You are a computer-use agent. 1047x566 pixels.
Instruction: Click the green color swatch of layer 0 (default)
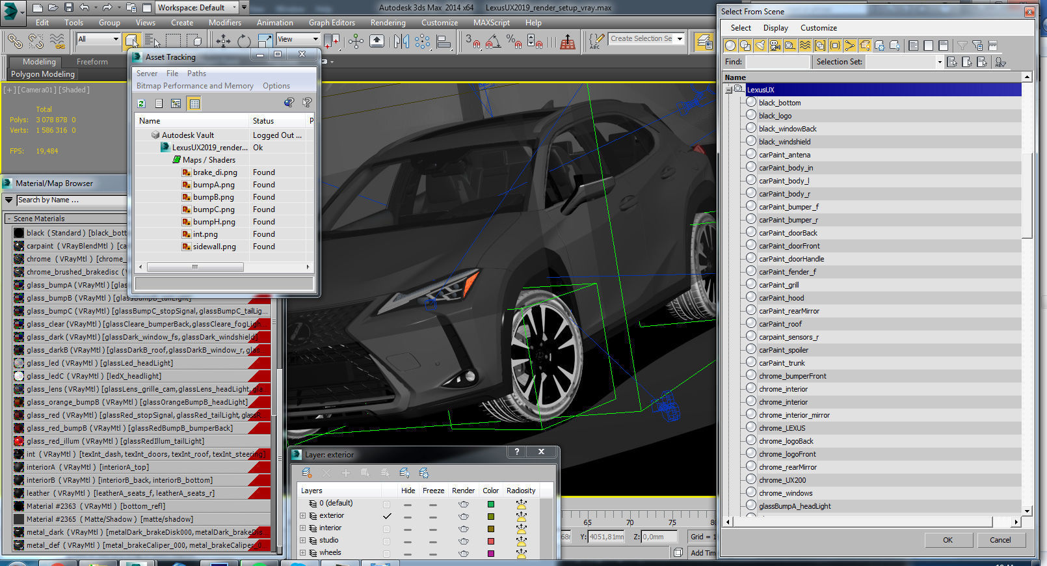point(491,504)
